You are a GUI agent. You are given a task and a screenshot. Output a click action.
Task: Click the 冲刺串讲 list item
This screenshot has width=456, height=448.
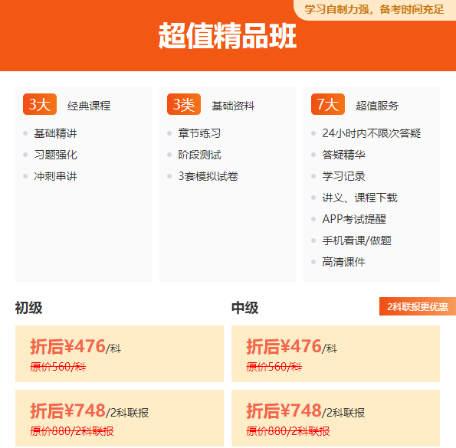(55, 176)
